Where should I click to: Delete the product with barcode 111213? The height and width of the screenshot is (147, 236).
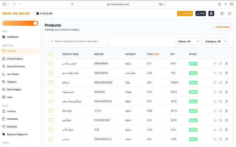pyautogui.click(x=226, y=111)
